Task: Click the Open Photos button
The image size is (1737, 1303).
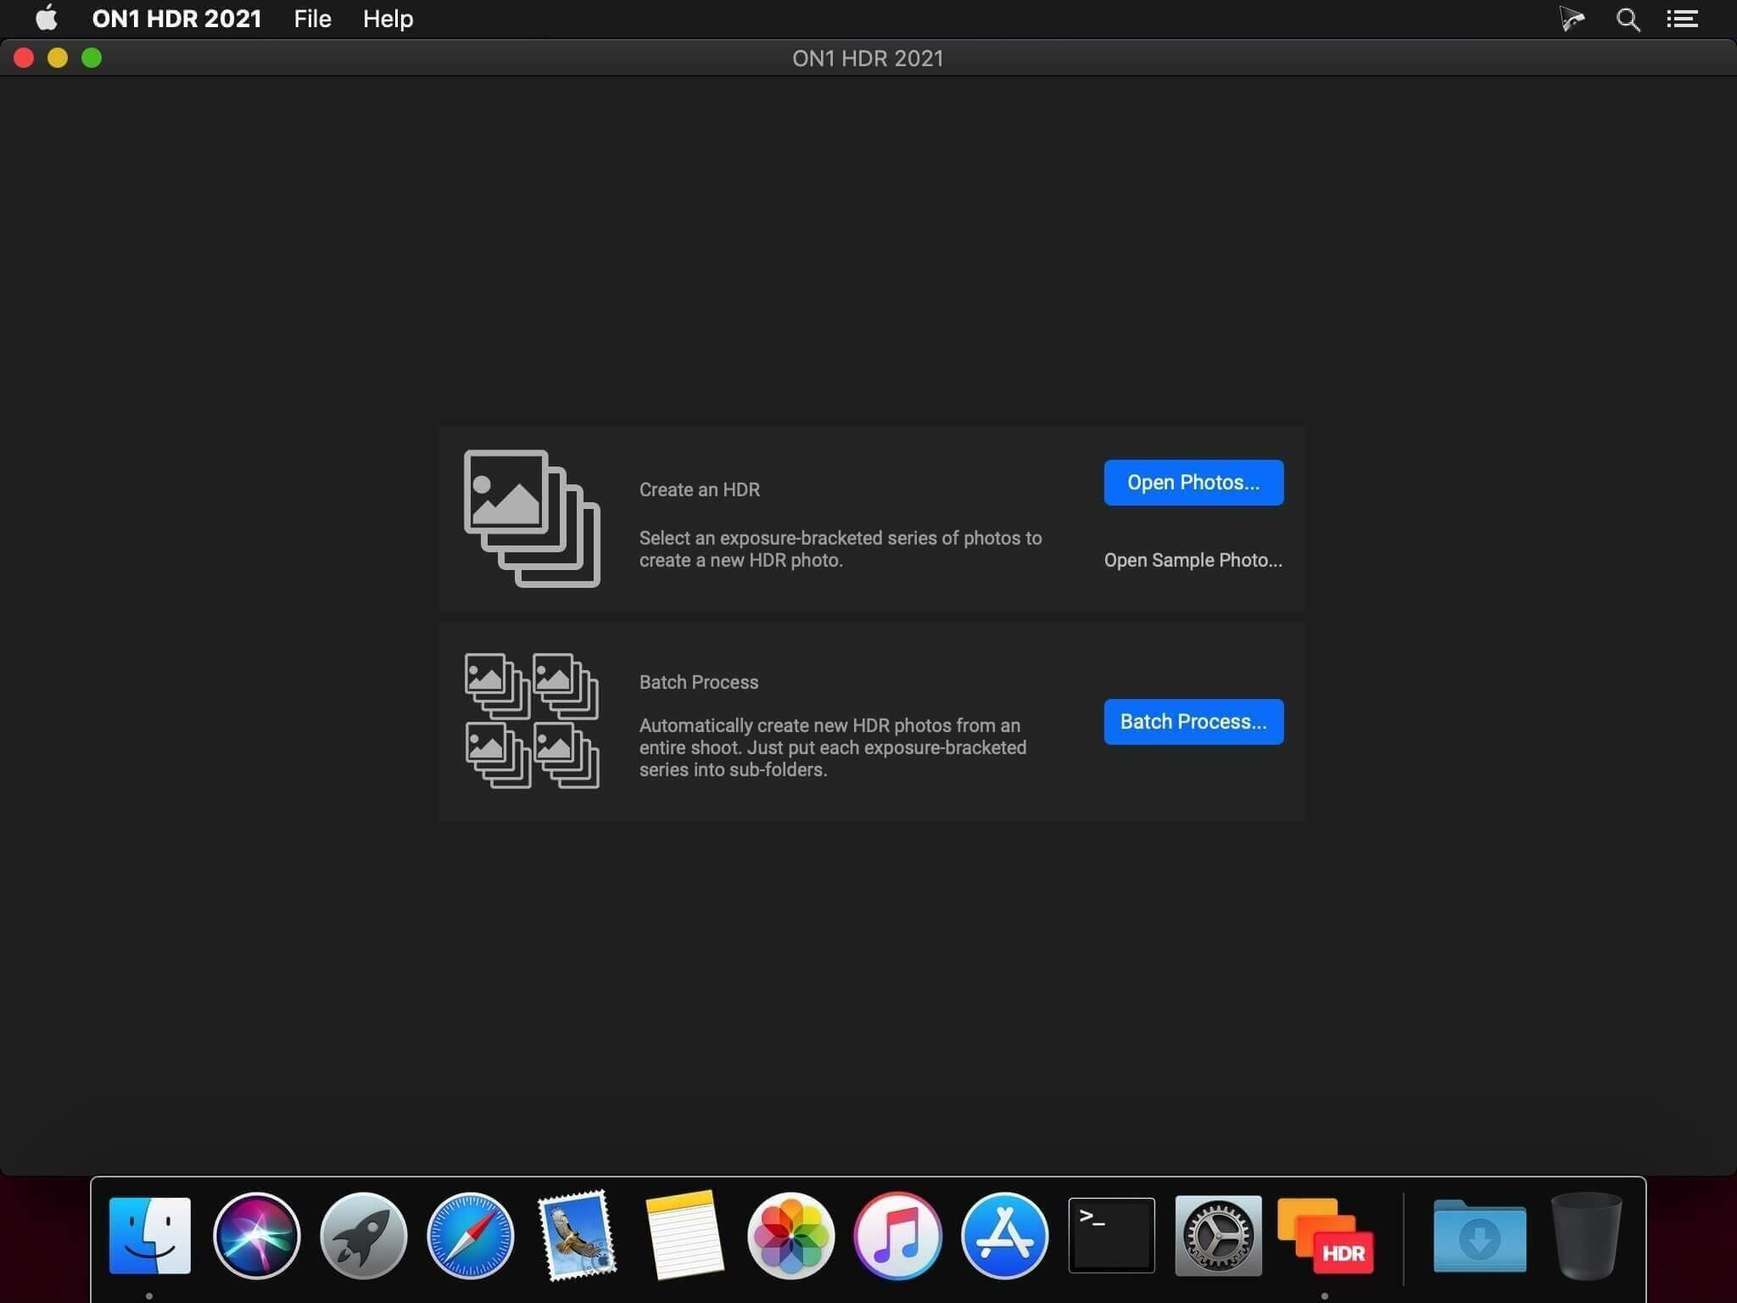Action: pyautogui.click(x=1193, y=483)
